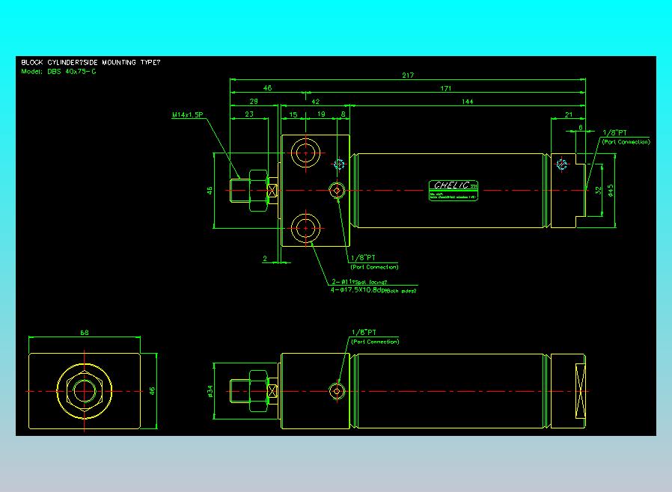Select the 171 dimension value
672x492 pixels.
click(x=446, y=88)
